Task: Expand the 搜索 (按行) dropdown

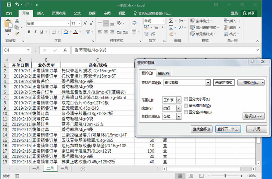Action: pos(179,108)
